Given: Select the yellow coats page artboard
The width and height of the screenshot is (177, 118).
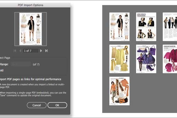Looking at the screenshot, I should click(119, 59).
